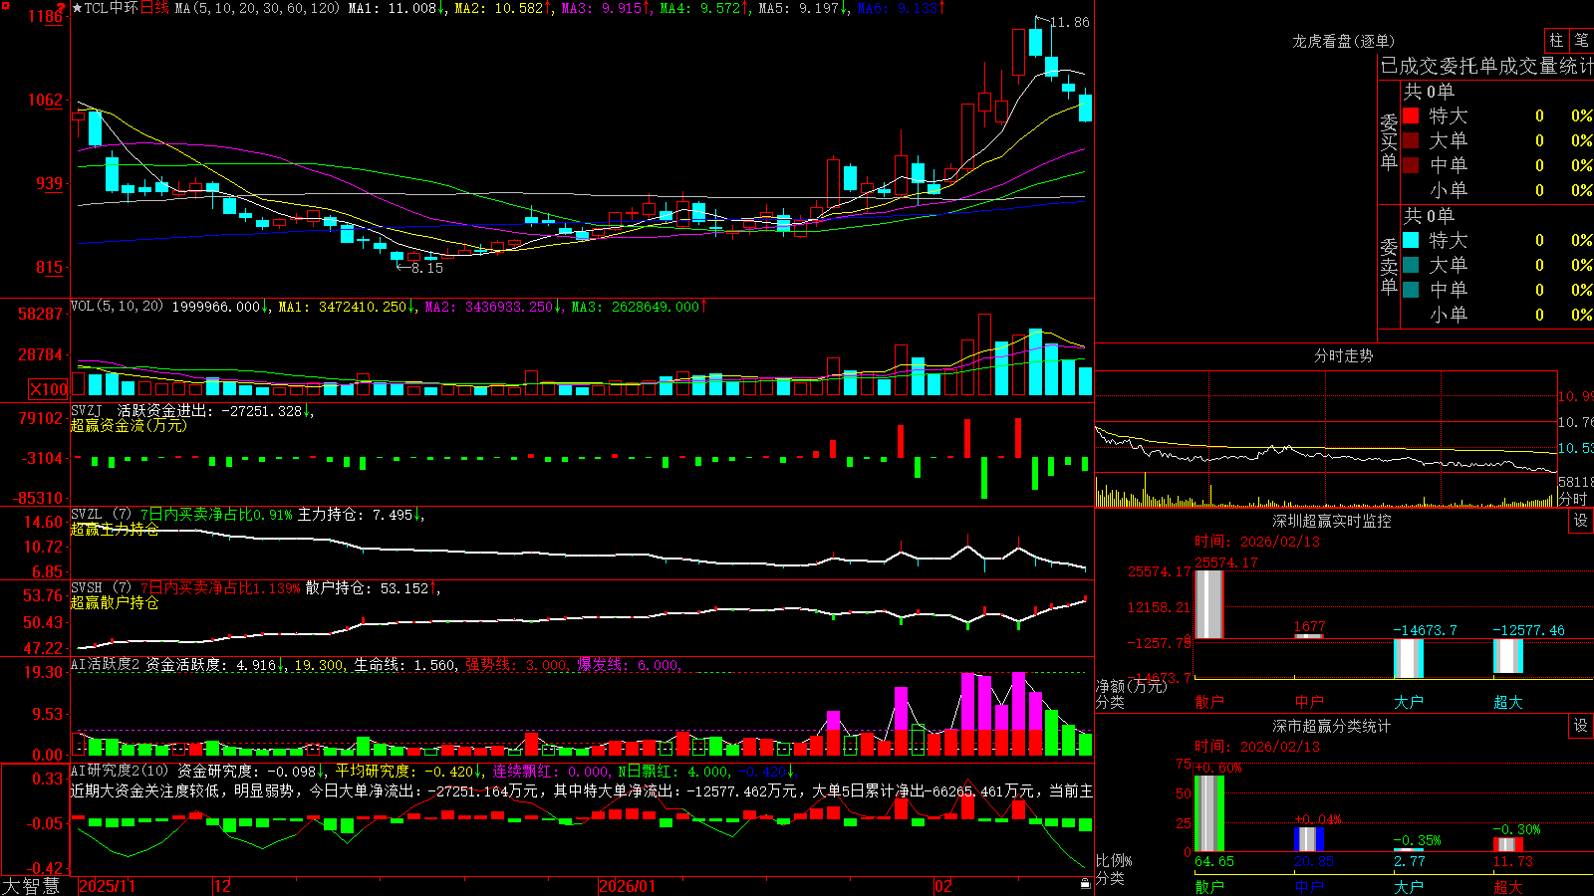Click the red question mark help icon

coord(61,8)
